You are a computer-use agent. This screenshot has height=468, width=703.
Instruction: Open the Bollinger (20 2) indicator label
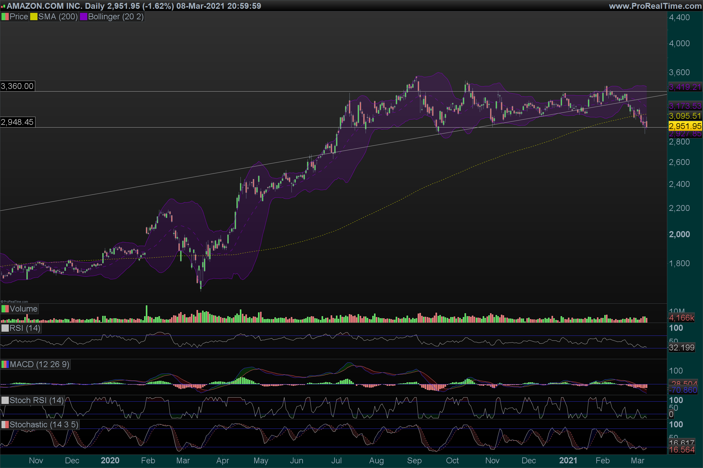(116, 17)
